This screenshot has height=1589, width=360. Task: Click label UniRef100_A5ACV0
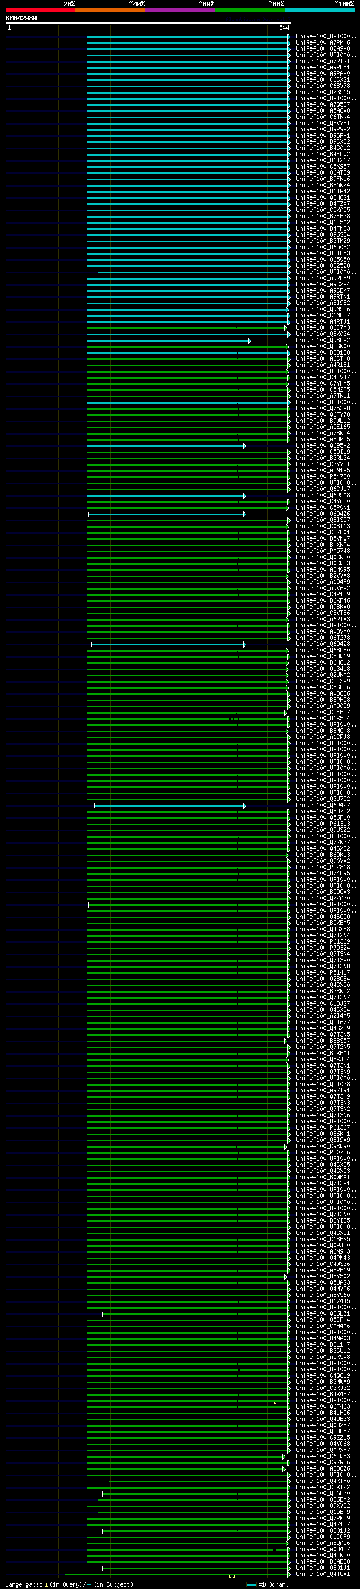click(323, 111)
